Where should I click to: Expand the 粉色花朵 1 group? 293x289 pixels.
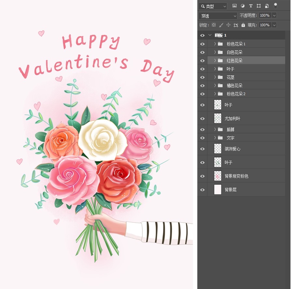pos(215,44)
